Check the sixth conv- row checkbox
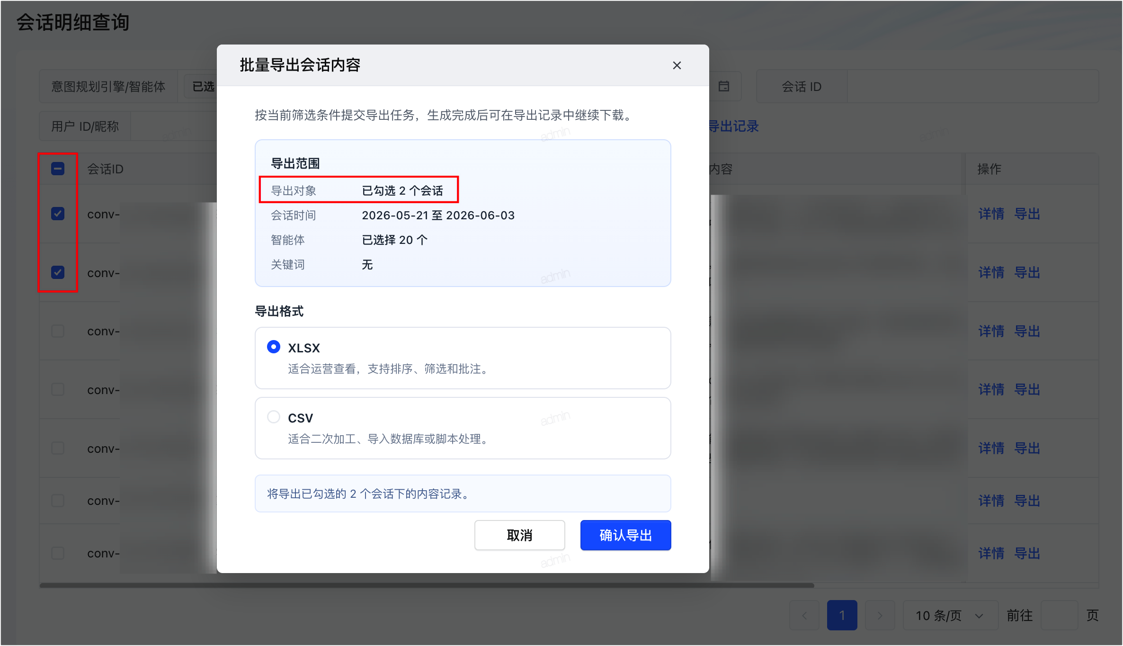 coord(58,501)
